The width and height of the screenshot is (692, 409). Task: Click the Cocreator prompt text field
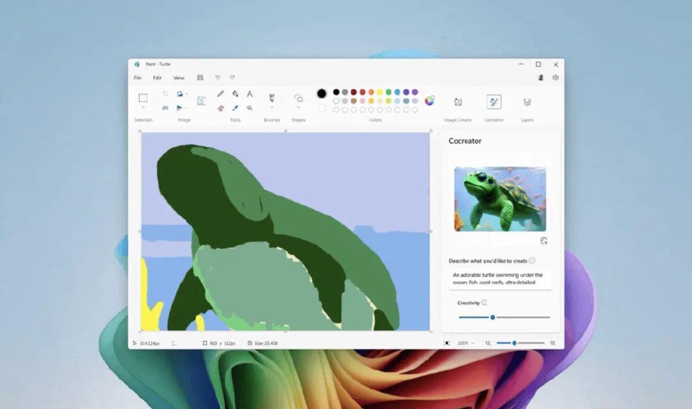[499, 278]
